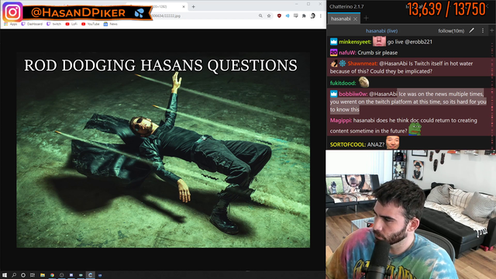Click the Rod Dodging Hasans Questions image
The image size is (496, 279).
click(164, 150)
